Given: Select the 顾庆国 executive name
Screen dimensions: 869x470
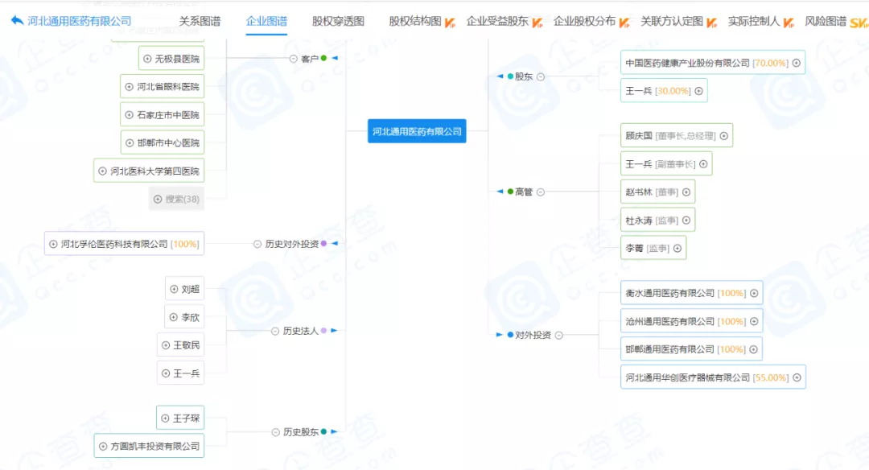Looking at the screenshot, I should (638, 136).
